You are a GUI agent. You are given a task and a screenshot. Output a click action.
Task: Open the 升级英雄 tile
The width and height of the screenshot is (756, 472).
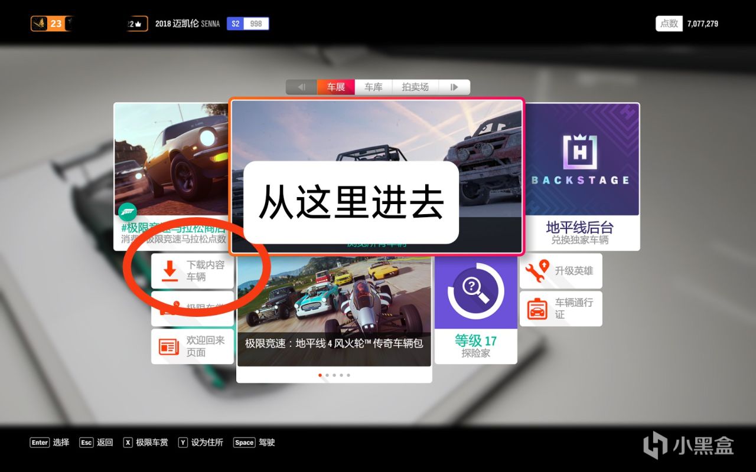pos(561,271)
